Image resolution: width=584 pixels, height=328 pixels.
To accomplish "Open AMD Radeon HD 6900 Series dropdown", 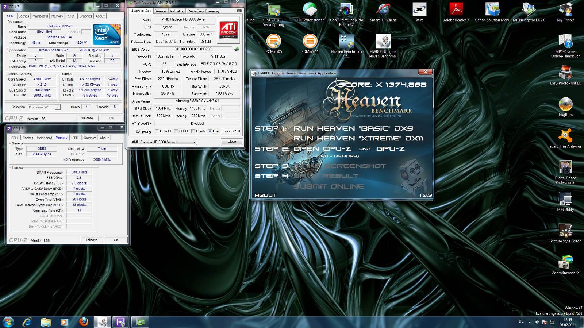I will (164, 142).
